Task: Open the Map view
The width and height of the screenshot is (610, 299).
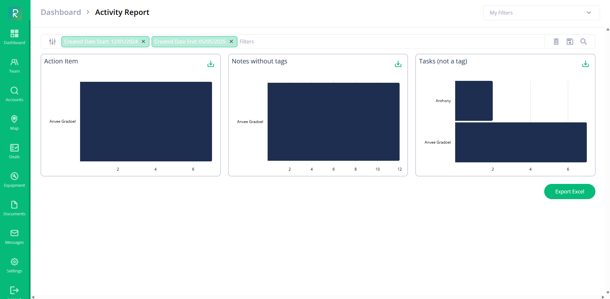Action: tap(14, 123)
